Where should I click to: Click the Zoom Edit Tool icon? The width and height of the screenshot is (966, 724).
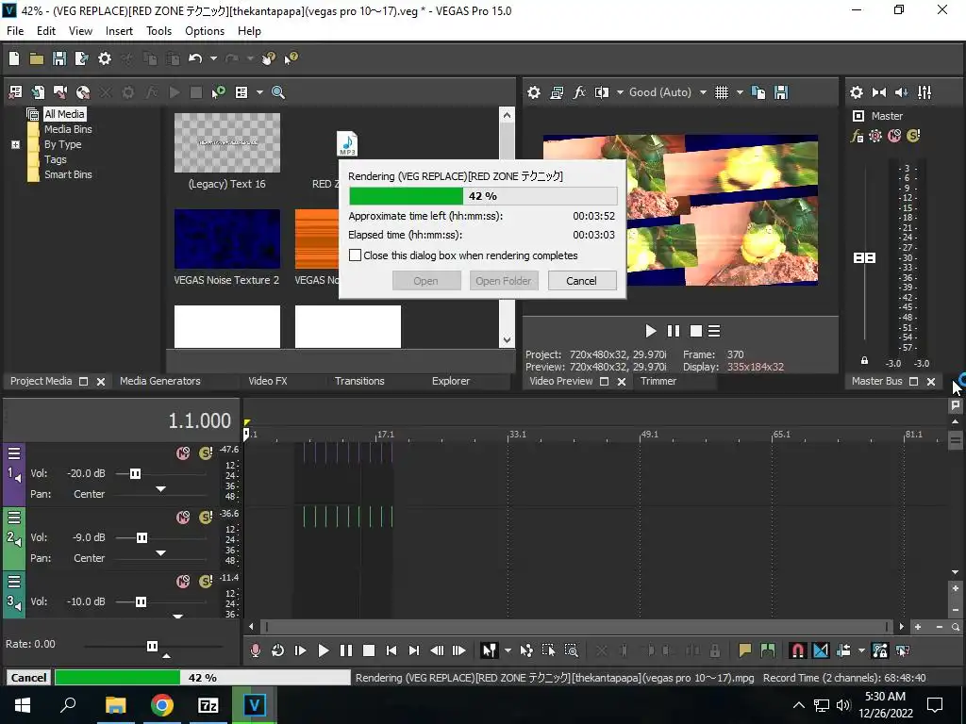coord(571,650)
